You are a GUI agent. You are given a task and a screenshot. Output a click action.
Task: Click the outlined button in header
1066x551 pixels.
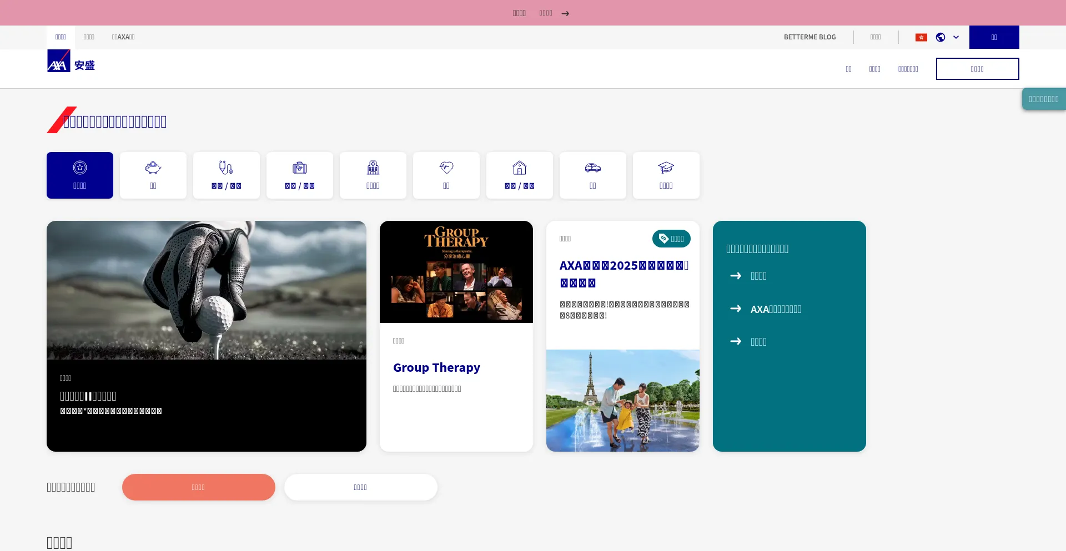coord(977,69)
